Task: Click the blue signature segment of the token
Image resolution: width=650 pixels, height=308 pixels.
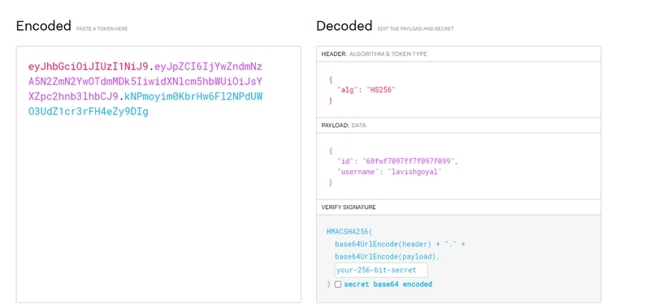Action: tap(145, 105)
